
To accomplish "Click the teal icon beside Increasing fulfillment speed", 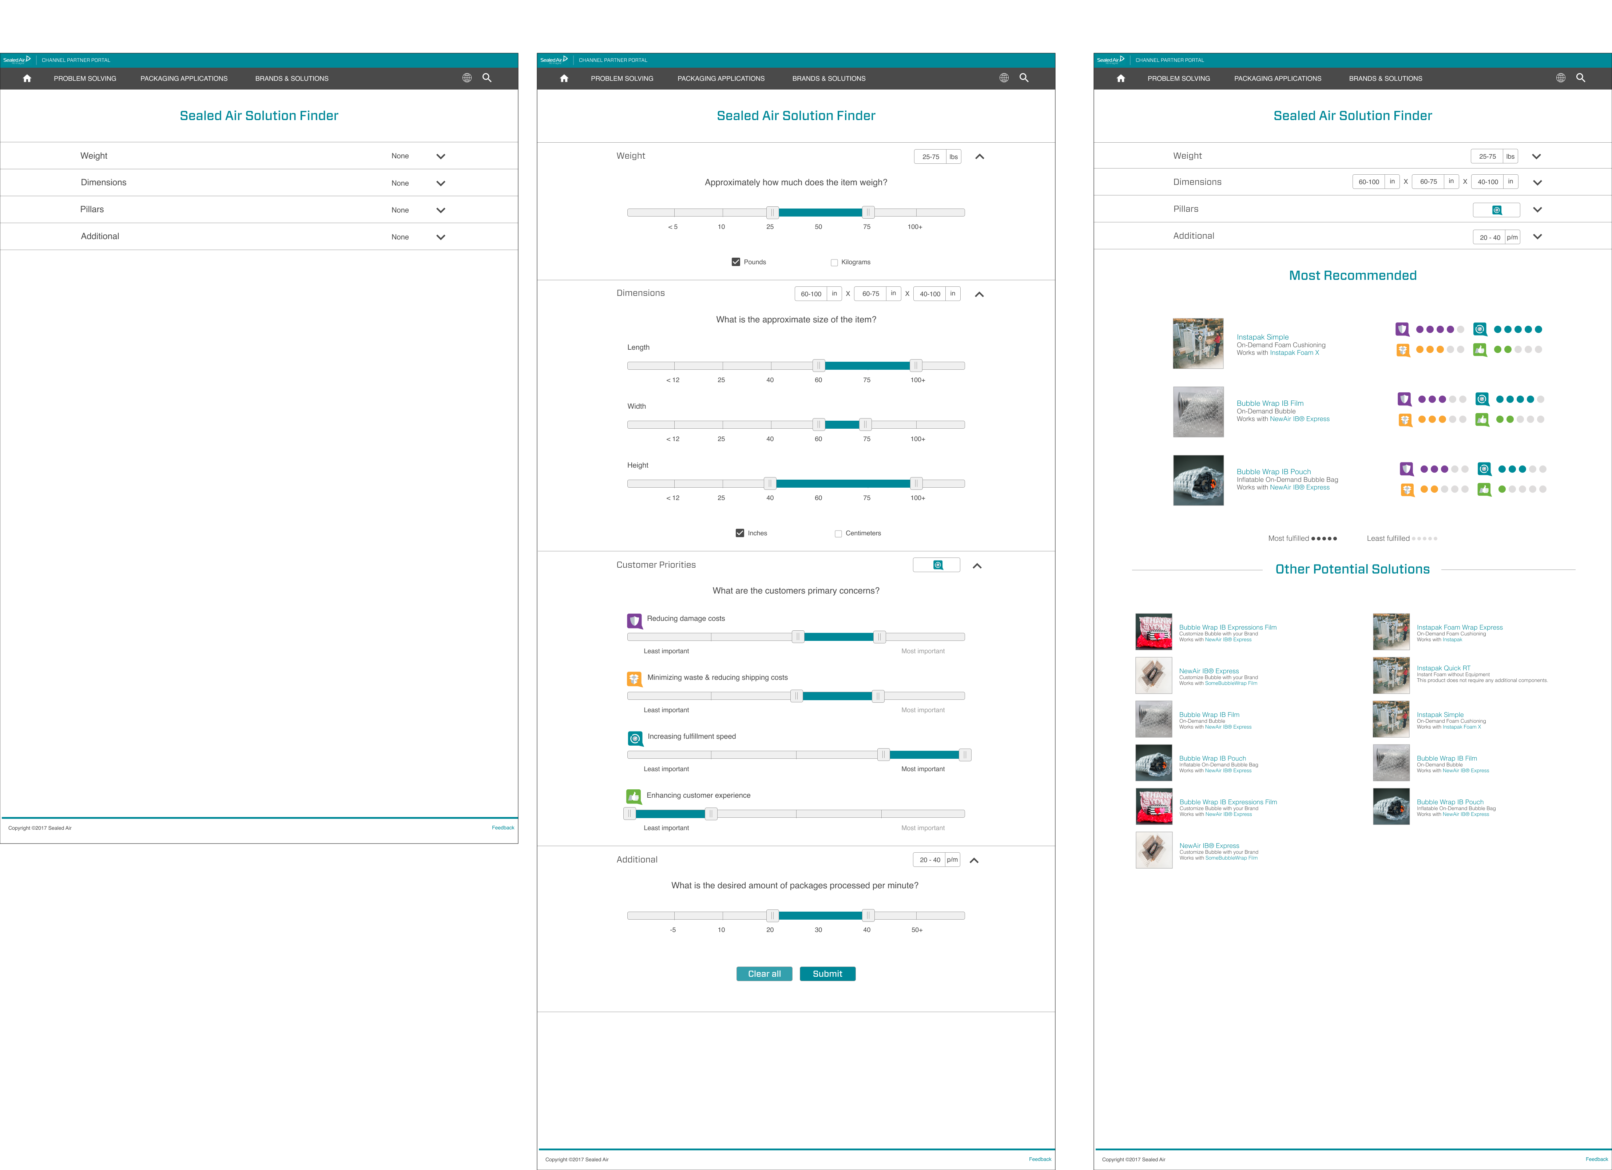I will pos(635,738).
